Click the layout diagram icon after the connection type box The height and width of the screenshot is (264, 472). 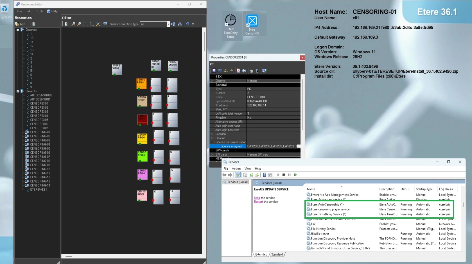tap(173, 24)
